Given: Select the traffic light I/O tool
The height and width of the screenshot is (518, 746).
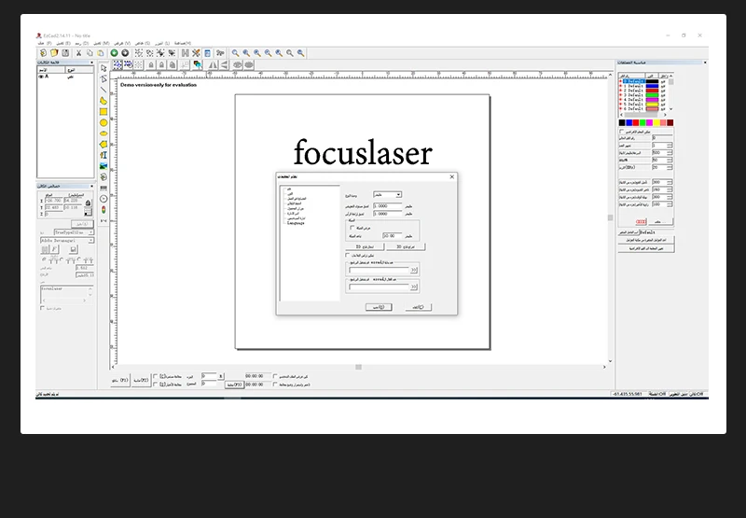Looking at the screenshot, I should click(104, 209).
